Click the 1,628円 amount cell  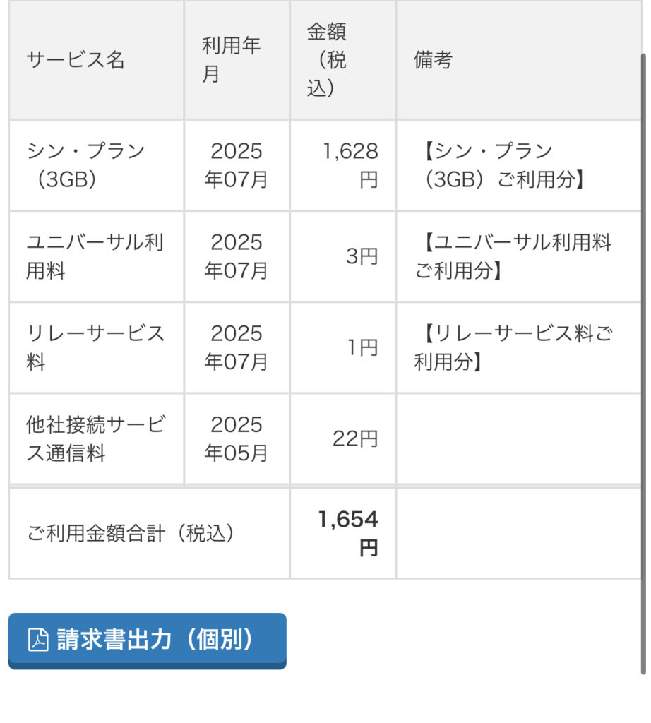point(343,165)
